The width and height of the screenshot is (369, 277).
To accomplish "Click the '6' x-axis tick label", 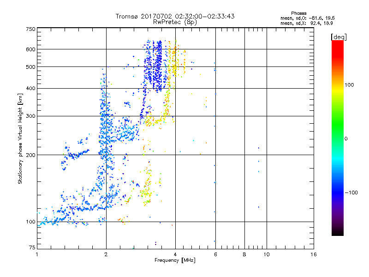I will click(215, 254).
